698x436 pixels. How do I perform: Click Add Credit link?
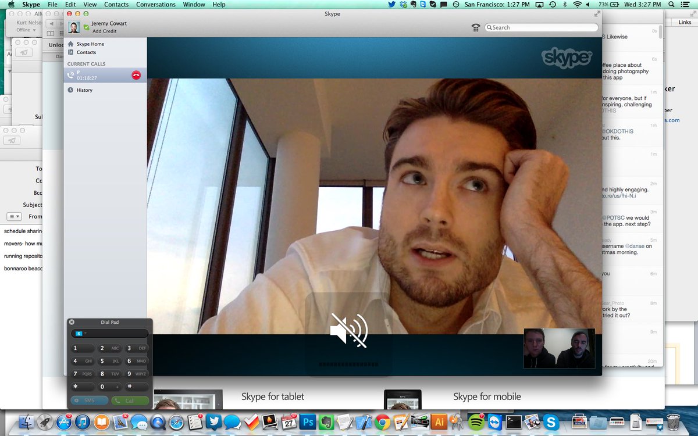(x=104, y=31)
